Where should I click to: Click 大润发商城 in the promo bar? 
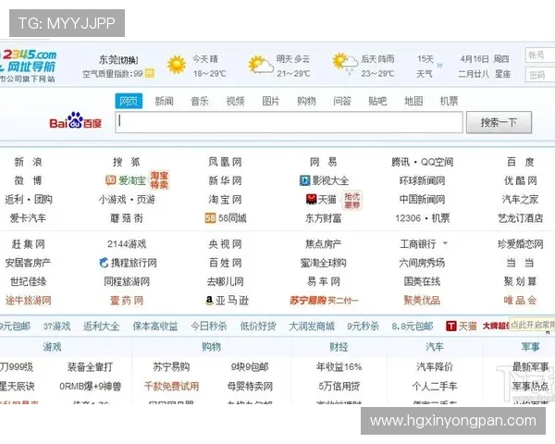click(x=312, y=327)
